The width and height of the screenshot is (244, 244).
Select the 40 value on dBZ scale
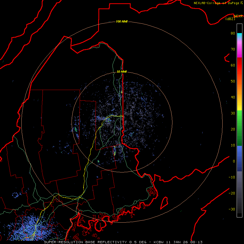click(233, 97)
